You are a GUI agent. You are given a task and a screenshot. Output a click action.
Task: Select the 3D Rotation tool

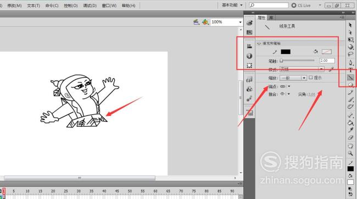click(350, 47)
